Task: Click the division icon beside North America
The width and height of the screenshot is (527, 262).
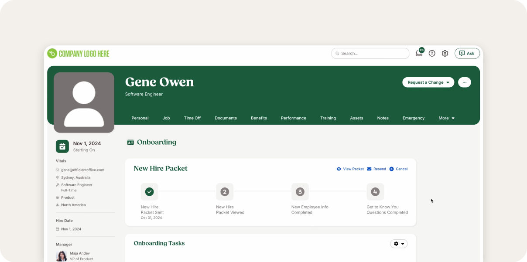Action: pyautogui.click(x=58, y=205)
